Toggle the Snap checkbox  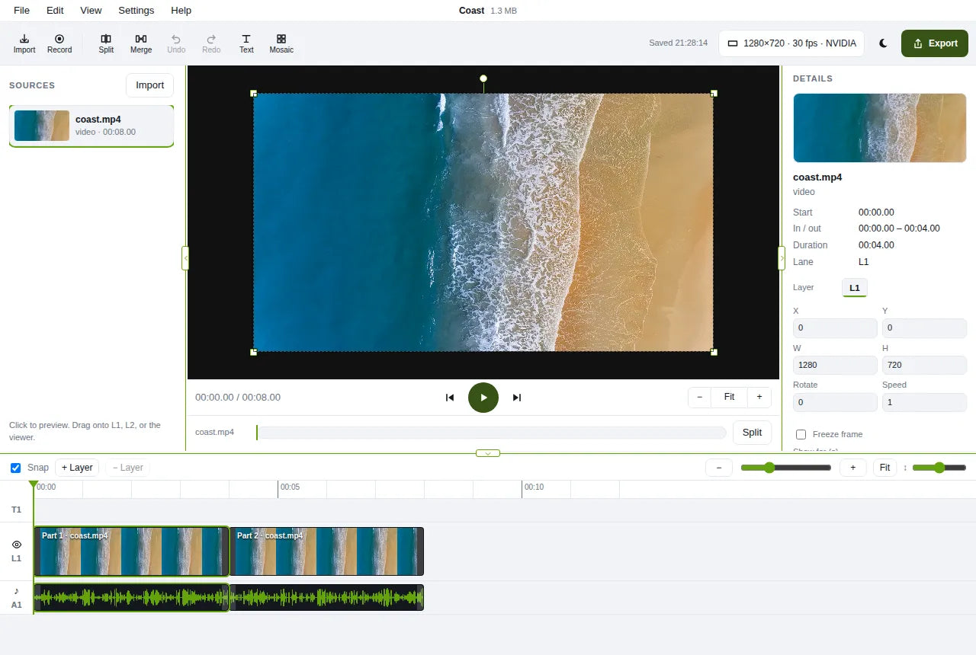[15, 468]
